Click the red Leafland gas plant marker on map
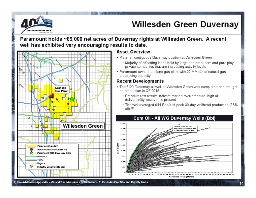This screenshot has width=256, height=198. click(51, 96)
